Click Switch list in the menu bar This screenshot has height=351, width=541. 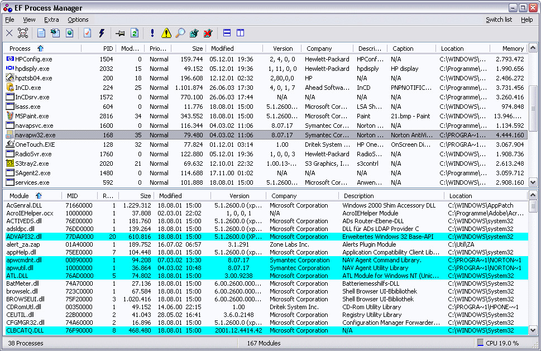point(499,20)
